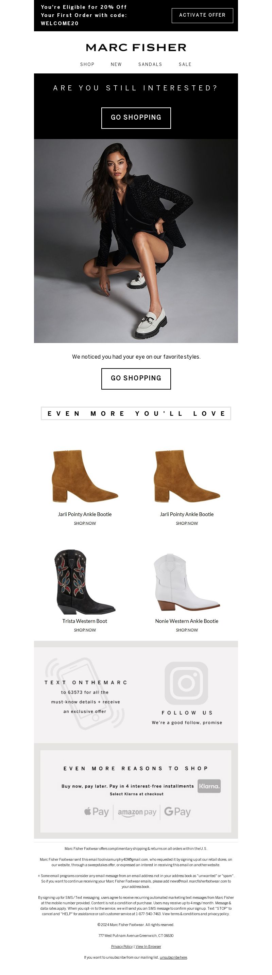
Task: Click the Google Pay logo
Action: click(x=177, y=811)
